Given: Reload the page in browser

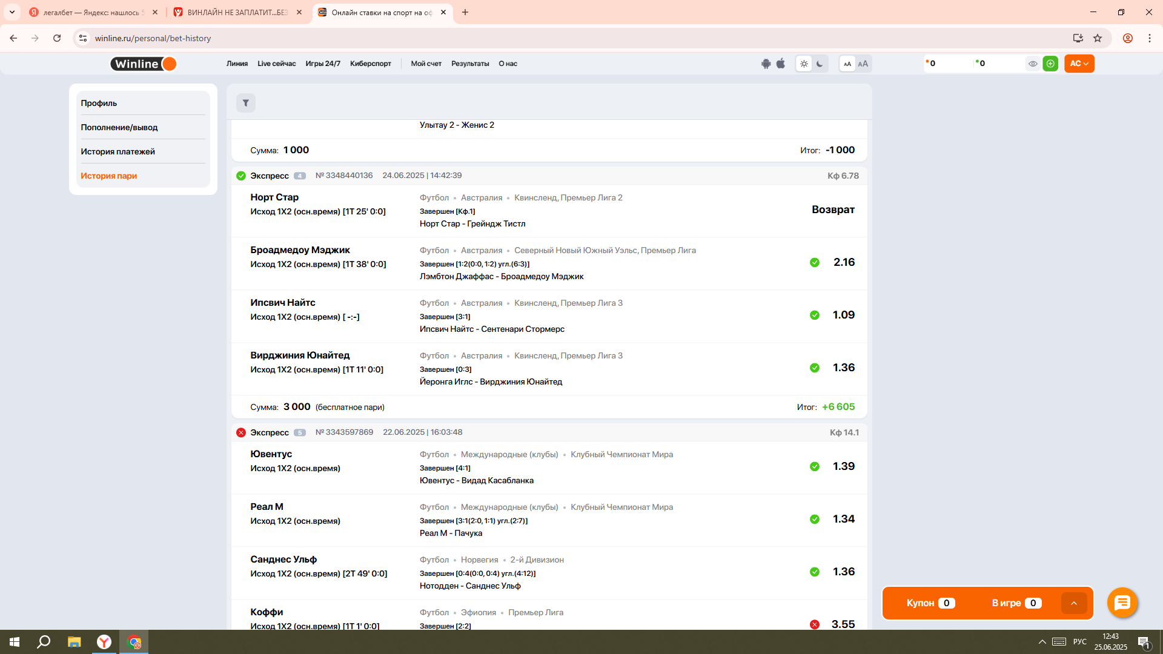Looking at the screenshot, I should (57, 38).
